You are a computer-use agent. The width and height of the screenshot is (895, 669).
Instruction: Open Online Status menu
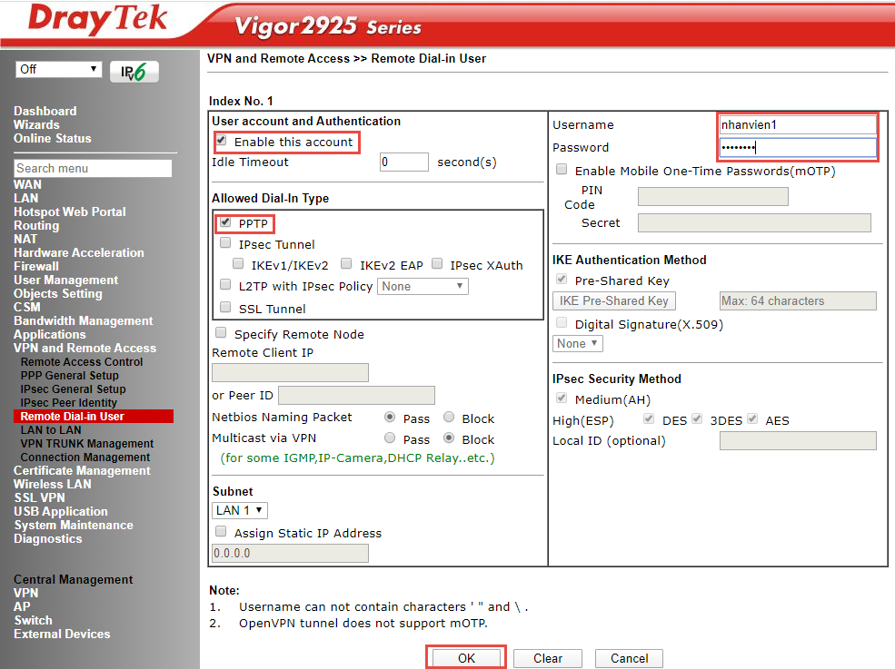[x=53, y=139]
